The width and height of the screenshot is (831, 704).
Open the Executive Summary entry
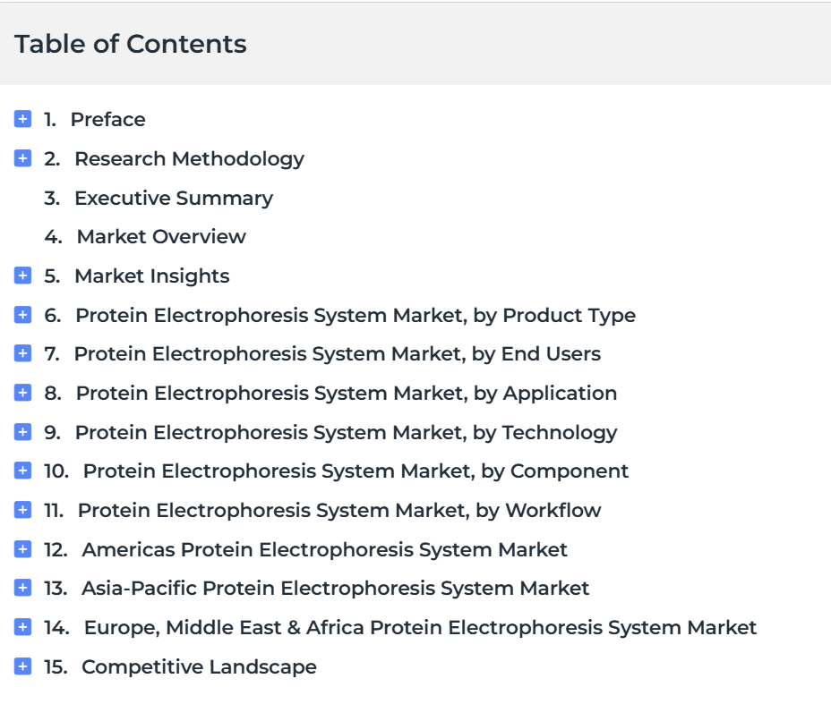pyautogui.click(x=173, y=198)
